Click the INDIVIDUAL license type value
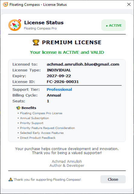Viewport: 134px width, 194px height. point(59,70)
